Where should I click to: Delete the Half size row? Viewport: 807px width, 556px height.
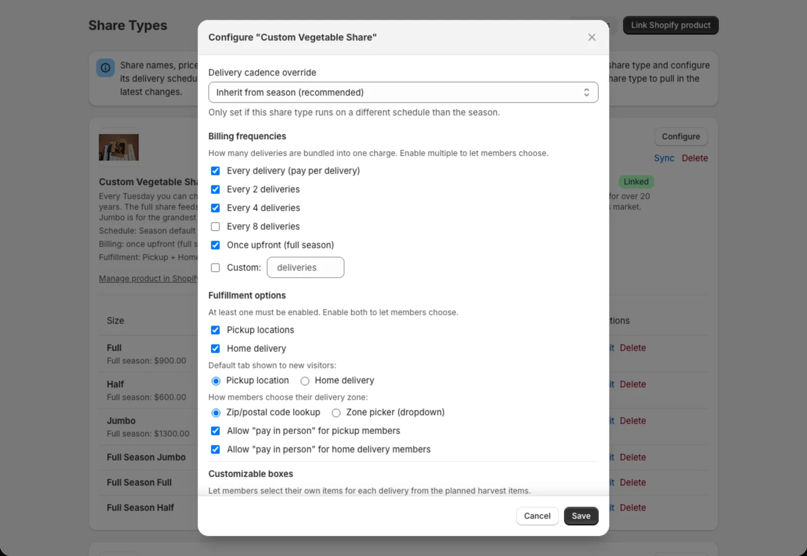(x=632, y=384)
